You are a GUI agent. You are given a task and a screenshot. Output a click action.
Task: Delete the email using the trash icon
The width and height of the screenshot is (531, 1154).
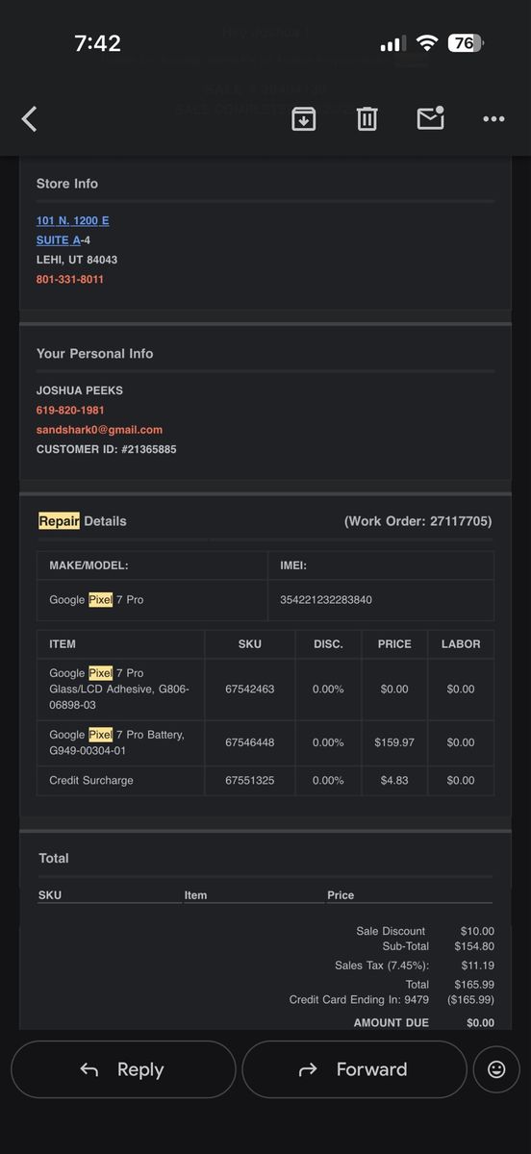pyautogui.click(x=367, y=118)
